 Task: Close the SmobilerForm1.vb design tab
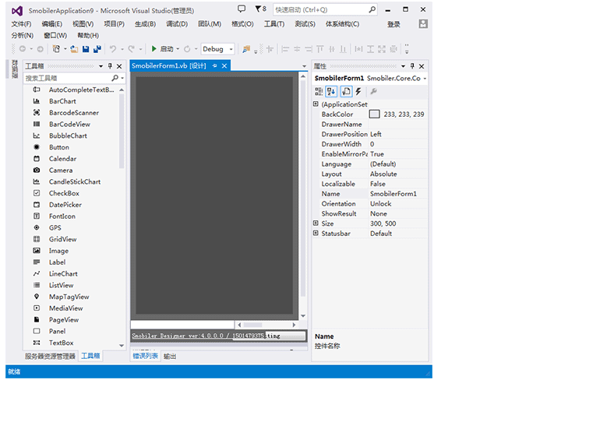click(x=224, y=65)
